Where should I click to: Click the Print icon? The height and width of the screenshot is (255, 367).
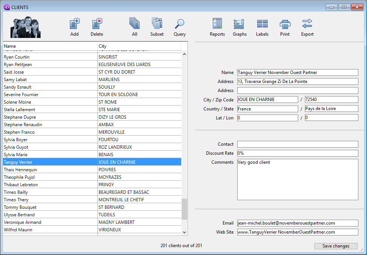point(285,24)
